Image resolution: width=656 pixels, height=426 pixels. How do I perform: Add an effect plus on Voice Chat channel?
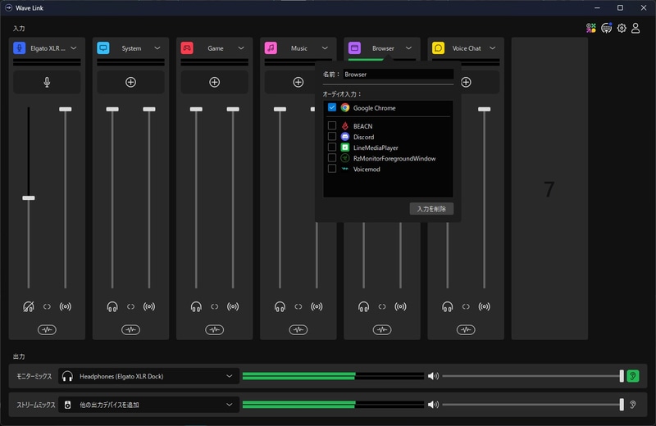[x=466, y=82]
